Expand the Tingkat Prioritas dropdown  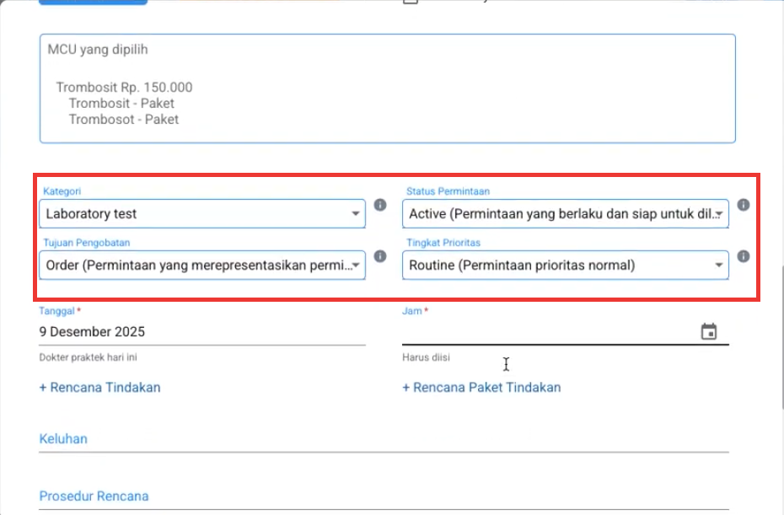565,266
